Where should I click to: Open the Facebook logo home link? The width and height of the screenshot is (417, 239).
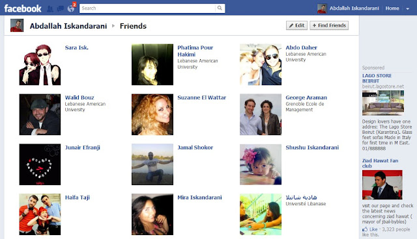[x=23, y=8]
